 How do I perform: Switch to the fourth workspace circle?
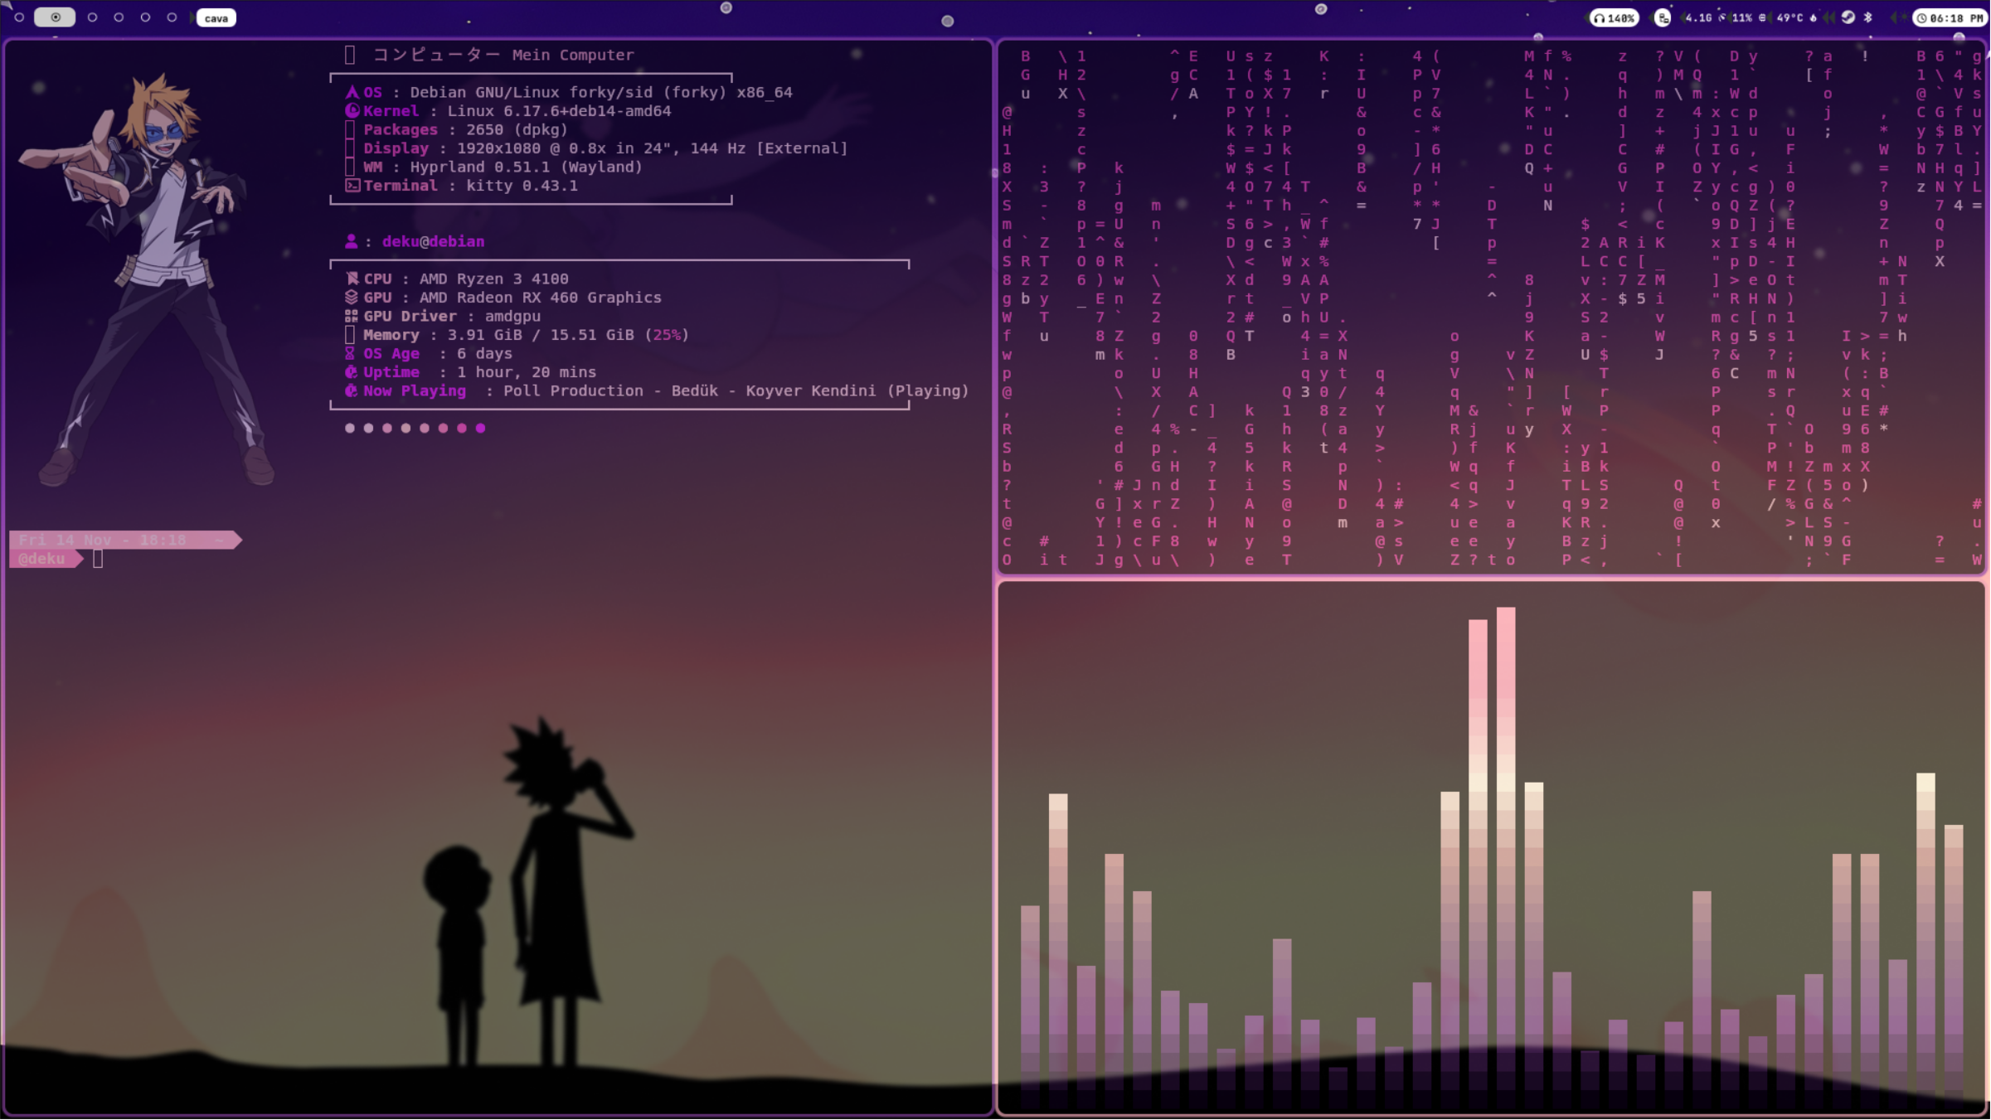119,17
